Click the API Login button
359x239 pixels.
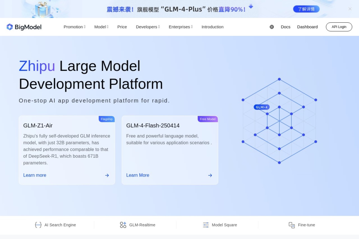click(x=339, y=27)
